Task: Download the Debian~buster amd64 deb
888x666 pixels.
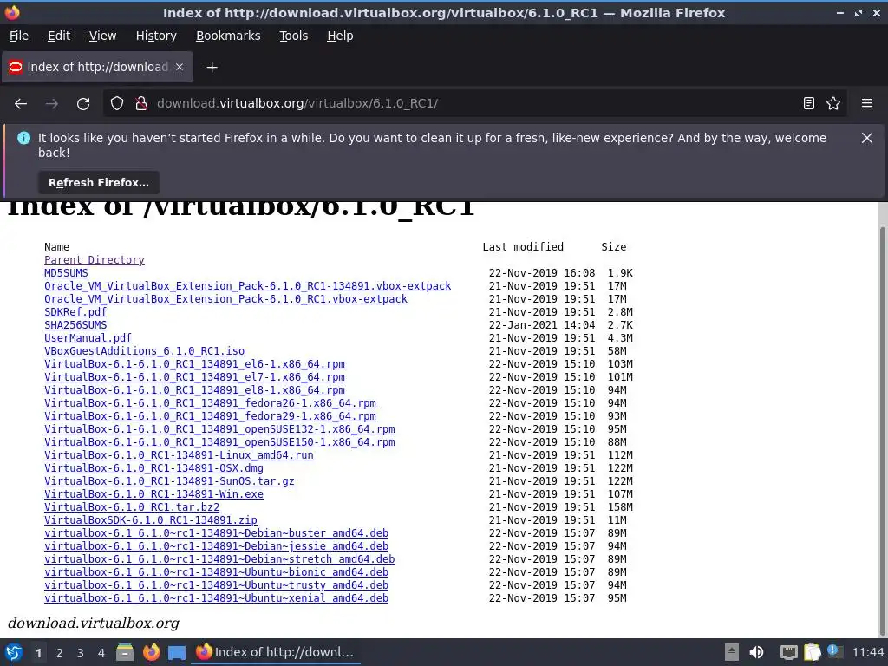Action: coord(216,533)
